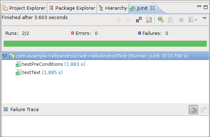Open Test Run History dropdown arrow
The width and height of the screenshot is (210, 137).
[x=196, y=20]
